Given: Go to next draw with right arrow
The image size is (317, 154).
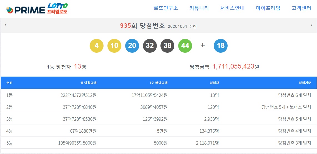Looking at the screenshot, I should [311, 25].
